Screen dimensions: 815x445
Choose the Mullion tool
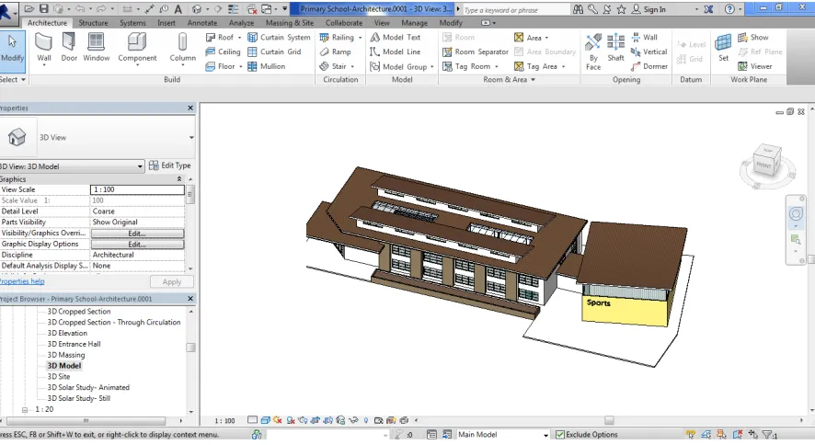click(266, 66)
